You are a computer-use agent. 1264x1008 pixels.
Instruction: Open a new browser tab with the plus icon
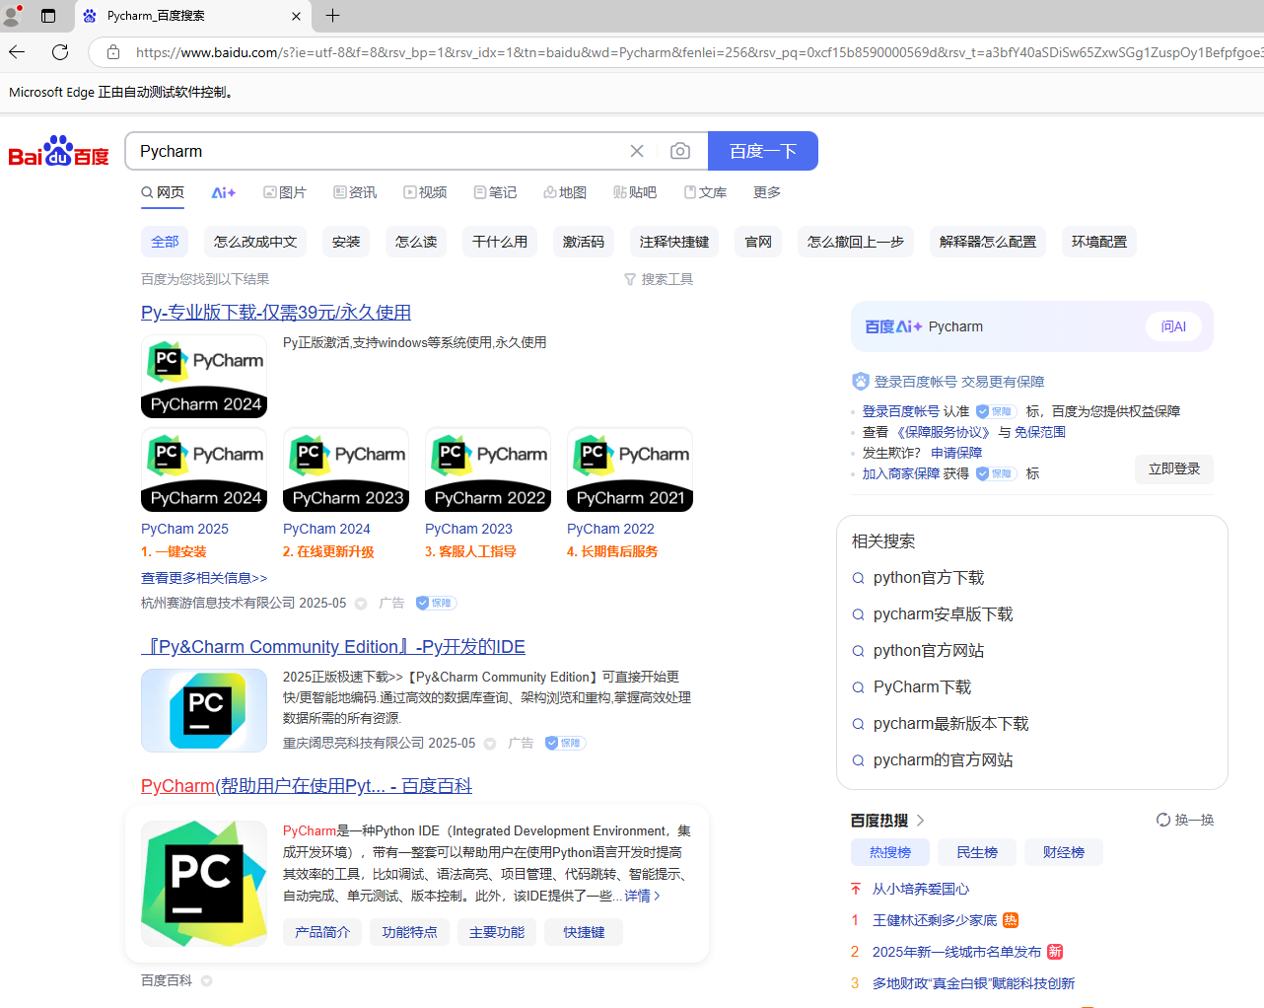(x=333, y=16)
